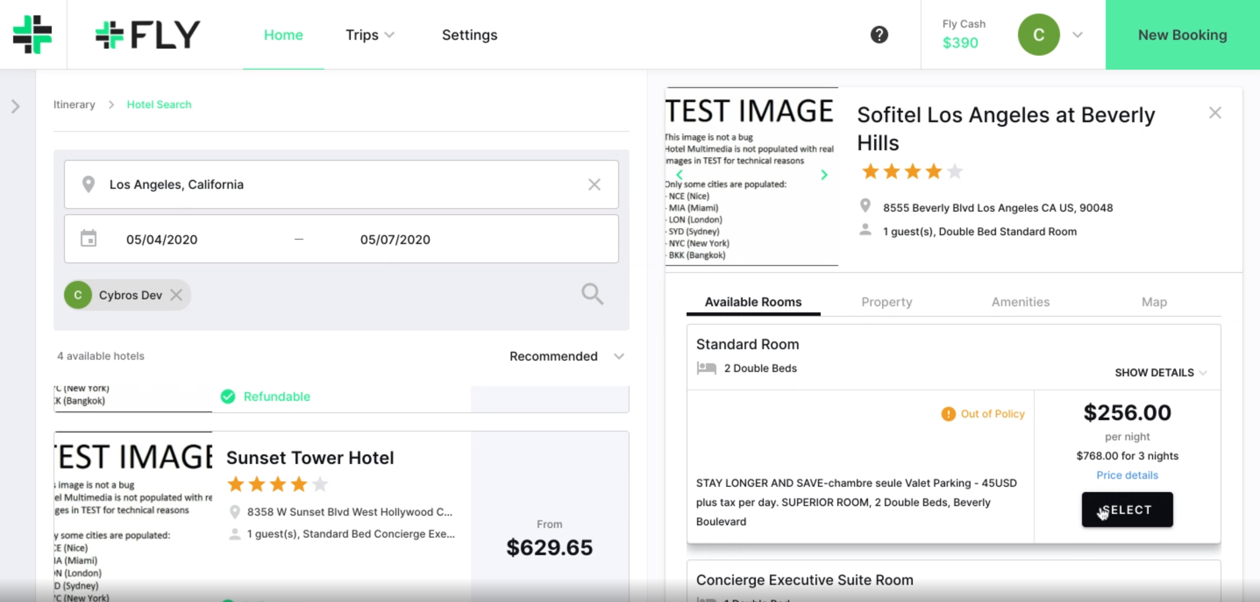Click the Concierge Executive Suite Room heading
This screenshot has height=602, width=1260.
[804, 580]
